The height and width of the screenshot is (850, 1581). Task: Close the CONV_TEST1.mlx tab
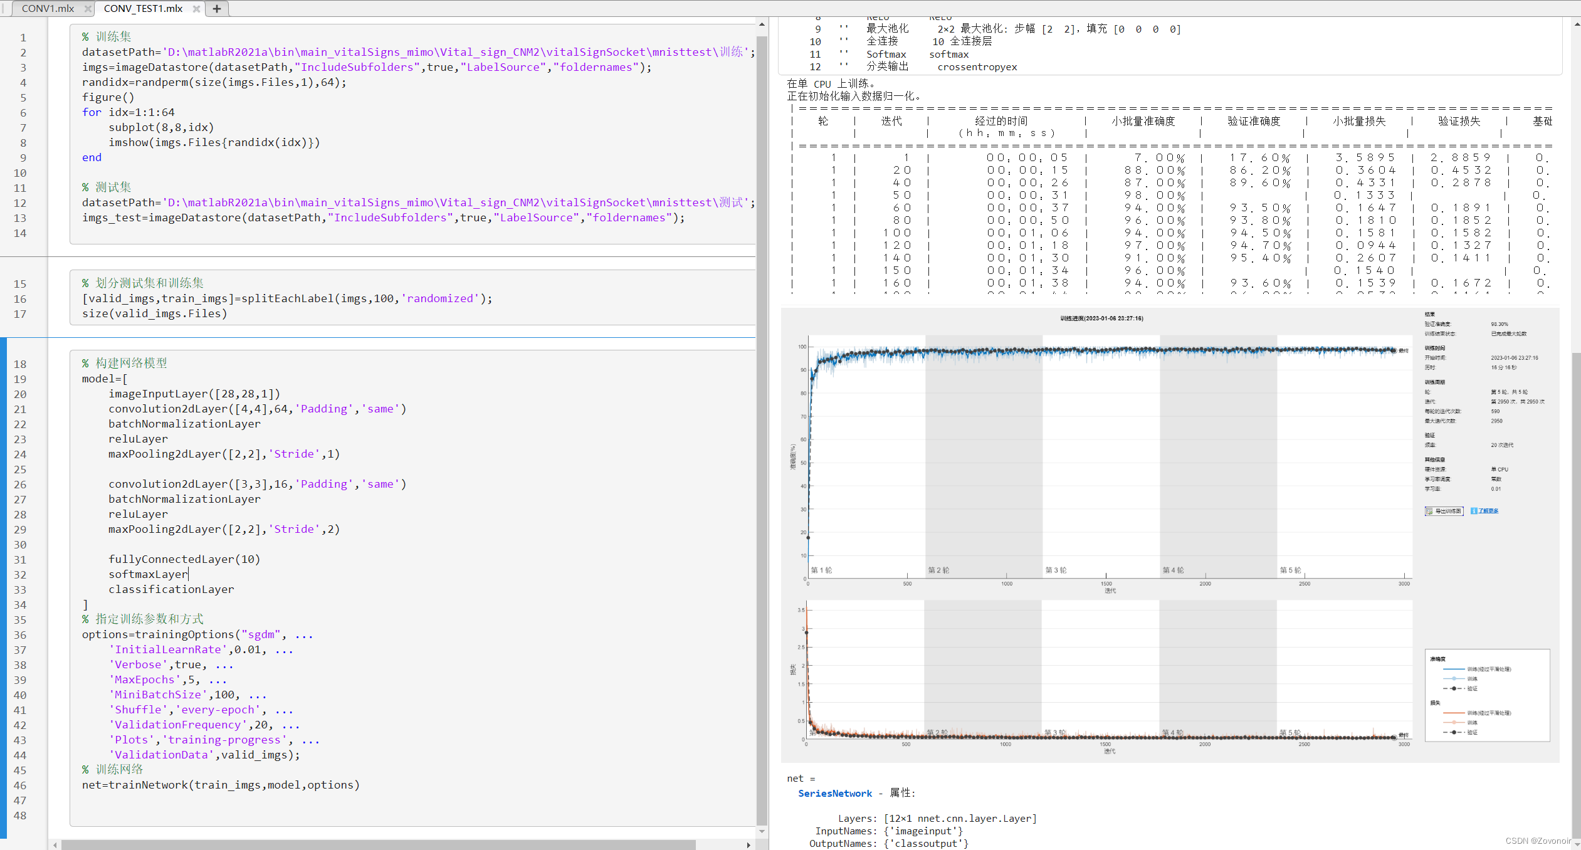click(196, 9)
